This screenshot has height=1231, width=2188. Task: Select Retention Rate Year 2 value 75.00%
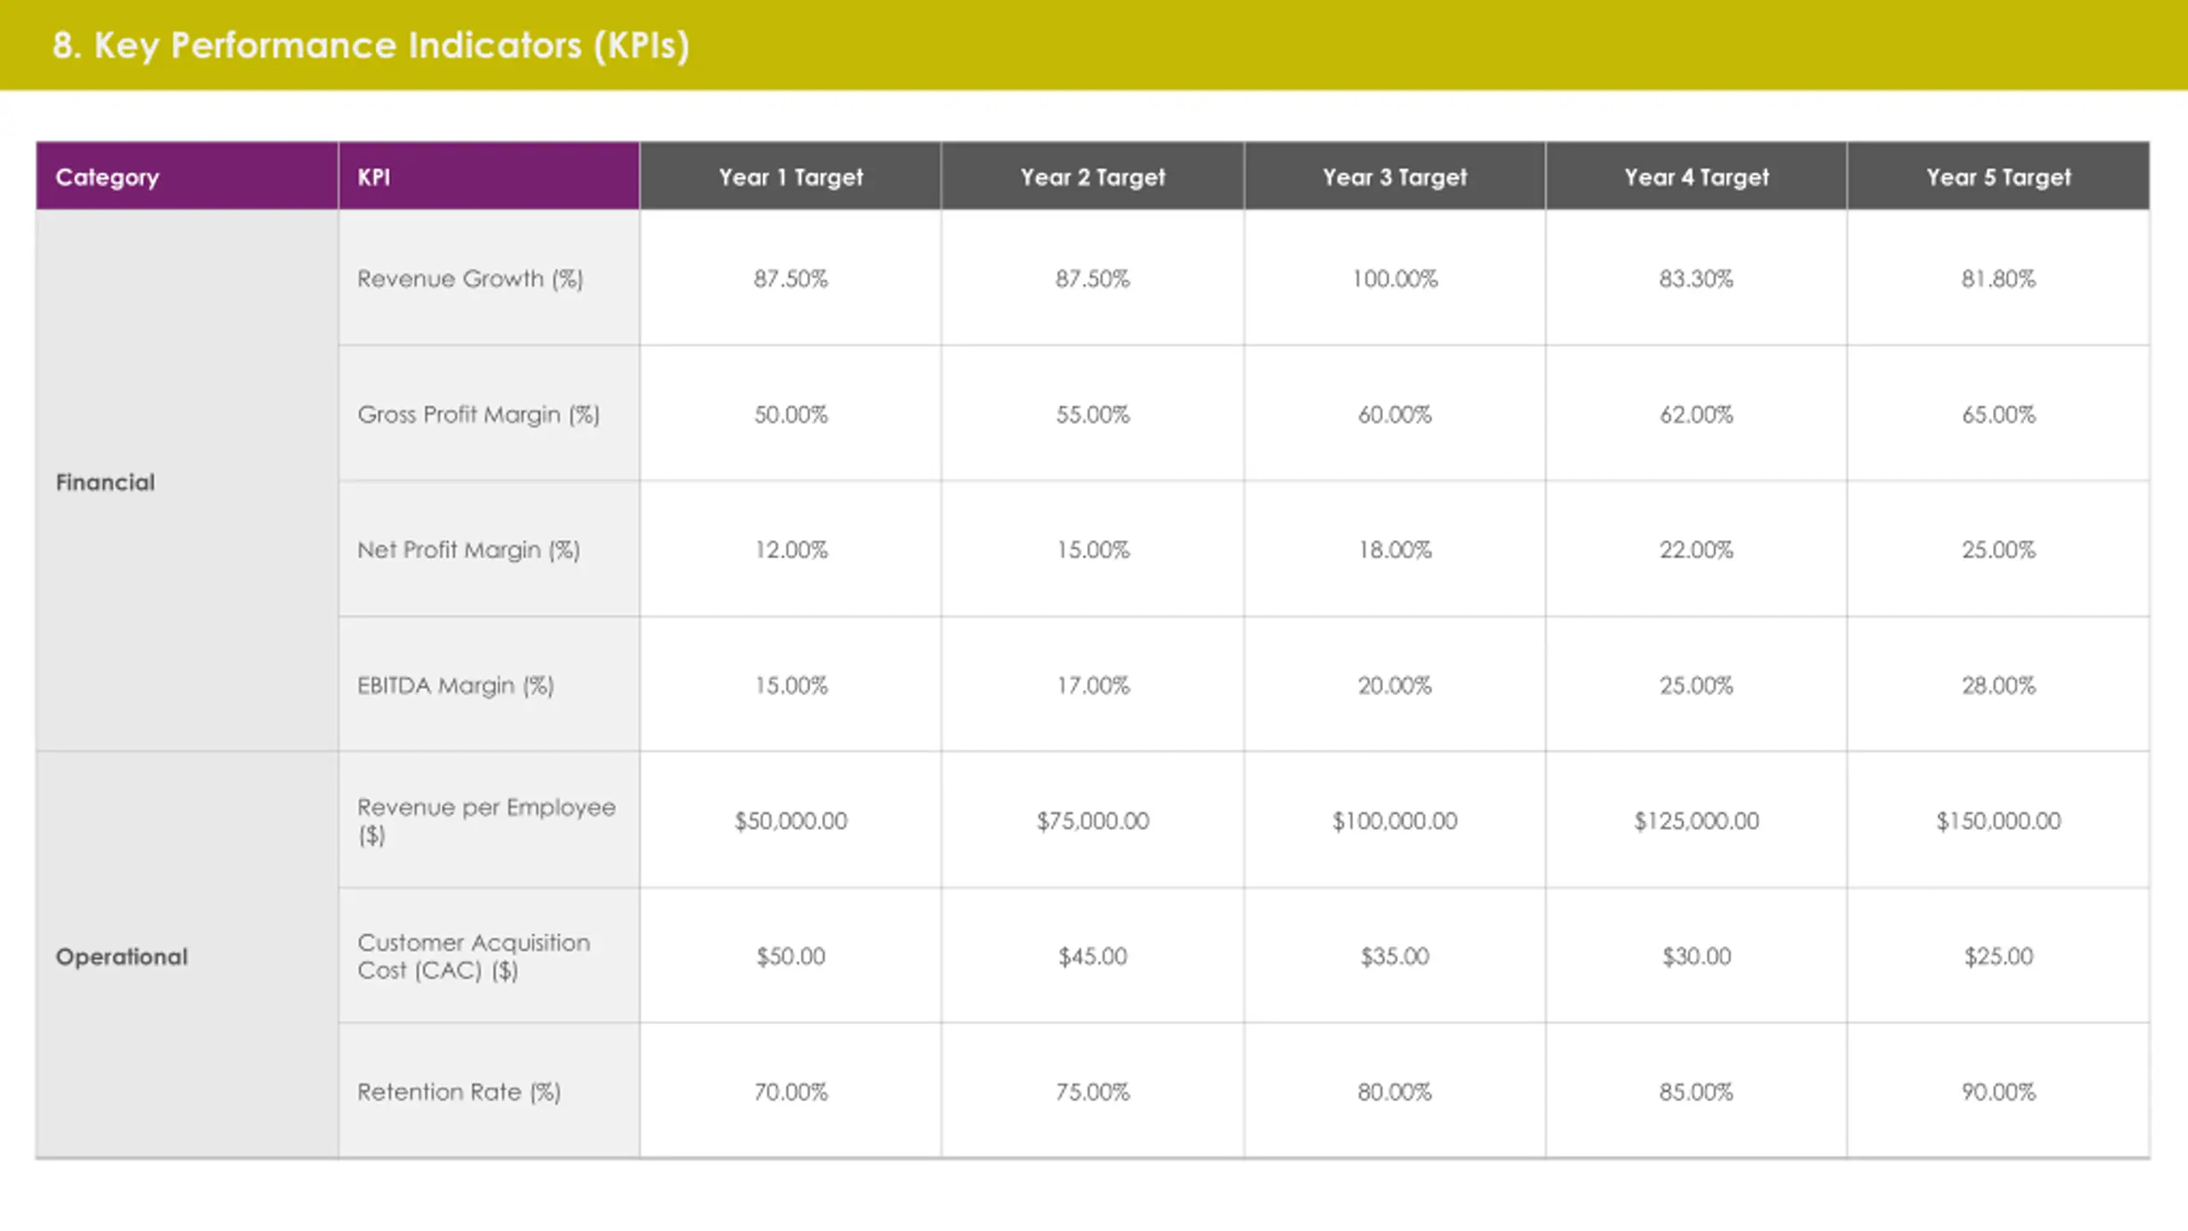pyautogui.click(x=1092, y=1092)
